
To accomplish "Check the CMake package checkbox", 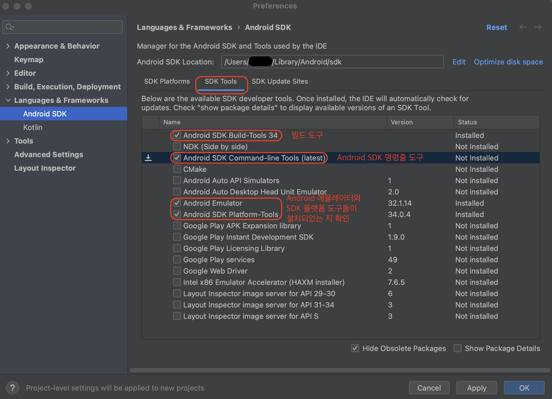I will (177, 169).
